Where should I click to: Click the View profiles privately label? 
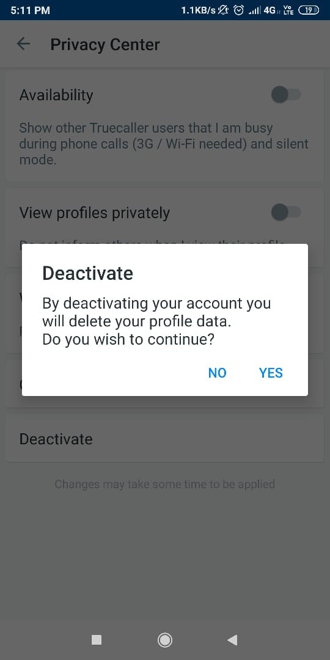click(x=95, y=213)
